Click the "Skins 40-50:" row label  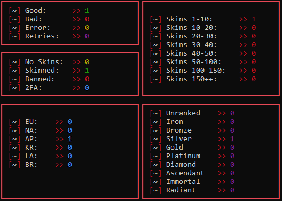coord(192,53)
